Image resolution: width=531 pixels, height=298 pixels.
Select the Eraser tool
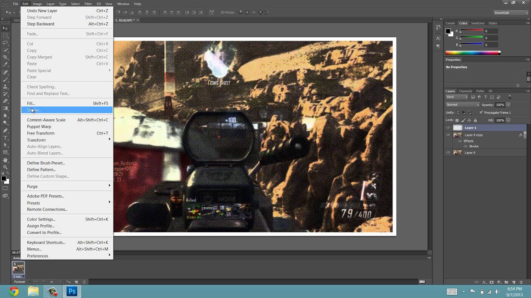(5, 101)
